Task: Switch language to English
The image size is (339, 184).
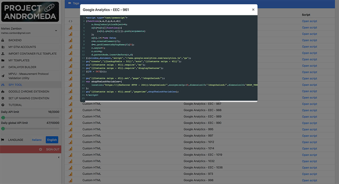Action: pos(52,140)
